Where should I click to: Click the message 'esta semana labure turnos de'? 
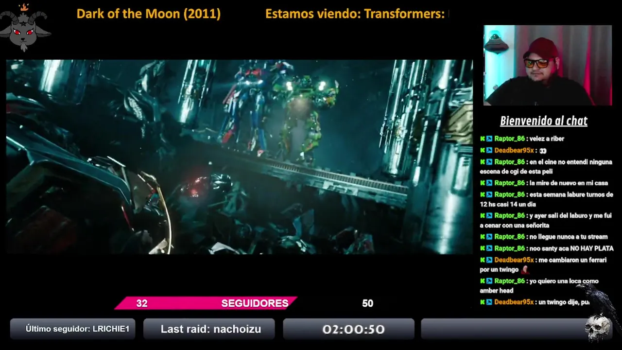tap(547, 199)
